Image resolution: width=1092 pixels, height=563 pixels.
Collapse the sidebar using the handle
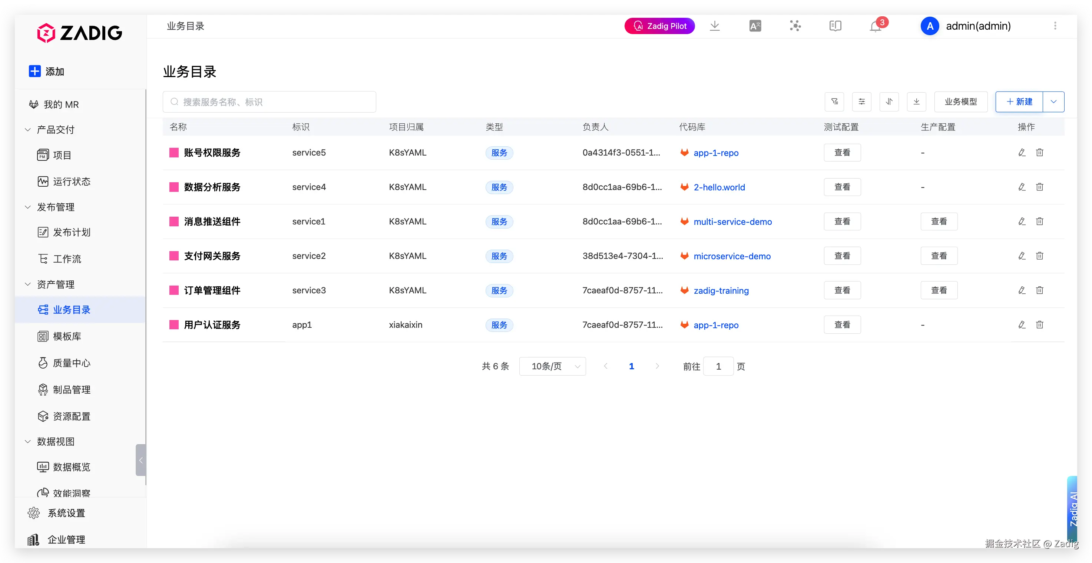[x=141, y=460]
